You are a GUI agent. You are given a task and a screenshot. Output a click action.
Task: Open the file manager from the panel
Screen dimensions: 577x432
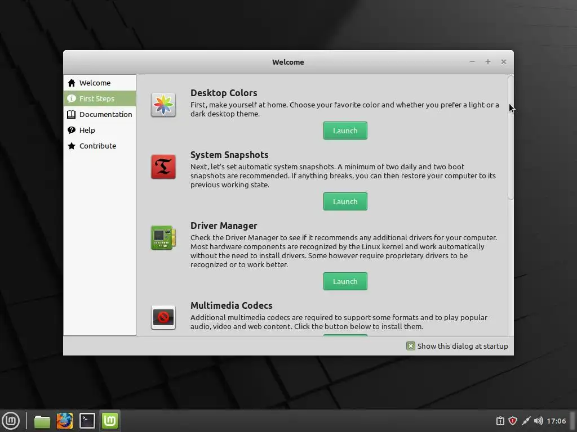(x=42, y=421)
